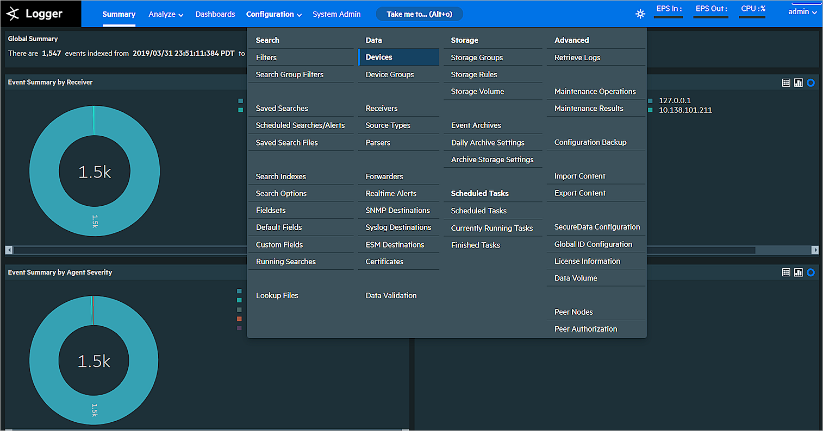Switch to the Summary tab
Viewport: 823px width, 431px height.
(119, 14)
